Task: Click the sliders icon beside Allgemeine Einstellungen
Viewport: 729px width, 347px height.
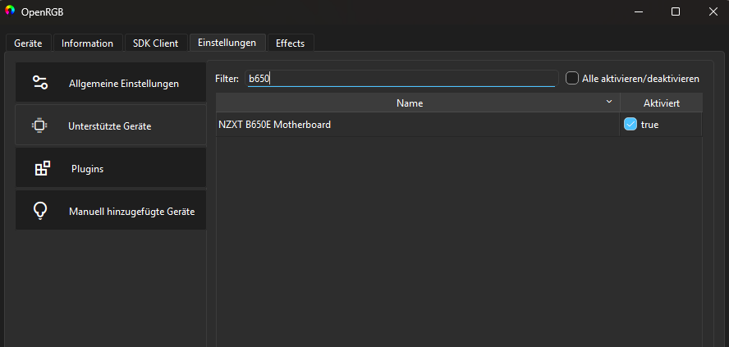Action: point(40,82)
